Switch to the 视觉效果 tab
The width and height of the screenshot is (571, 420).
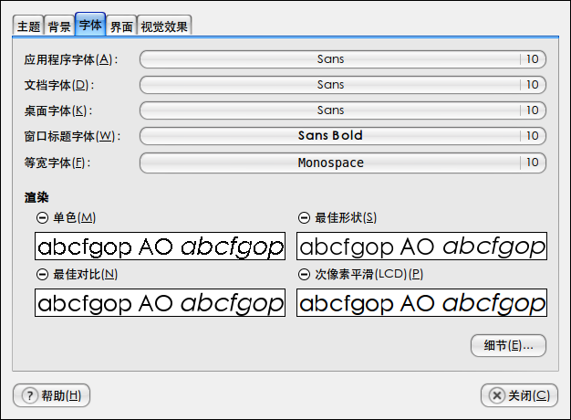coord(164,26)
